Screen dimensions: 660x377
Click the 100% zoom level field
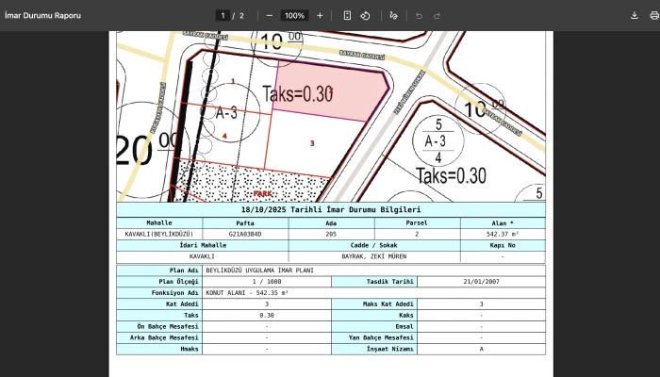tap(294, 16)
